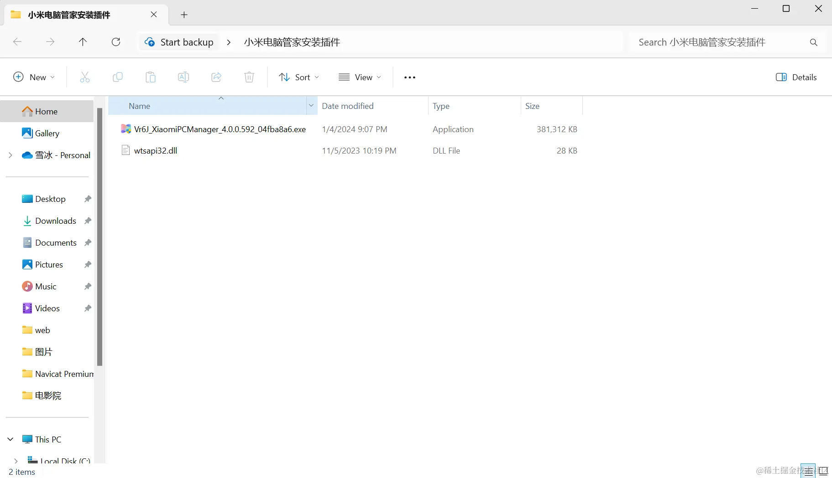Viewport: 832px width, 478px height.
Task: Go back with the left arrow
Action: click(17, 42)
